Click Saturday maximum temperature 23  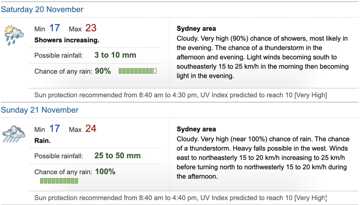point(91,28)
